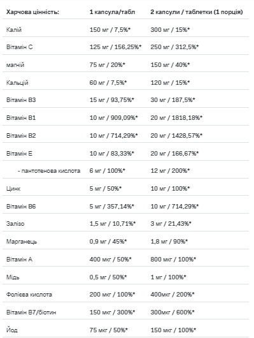
Task: Click the Вітамін E row label
Action: click(19, 154)
